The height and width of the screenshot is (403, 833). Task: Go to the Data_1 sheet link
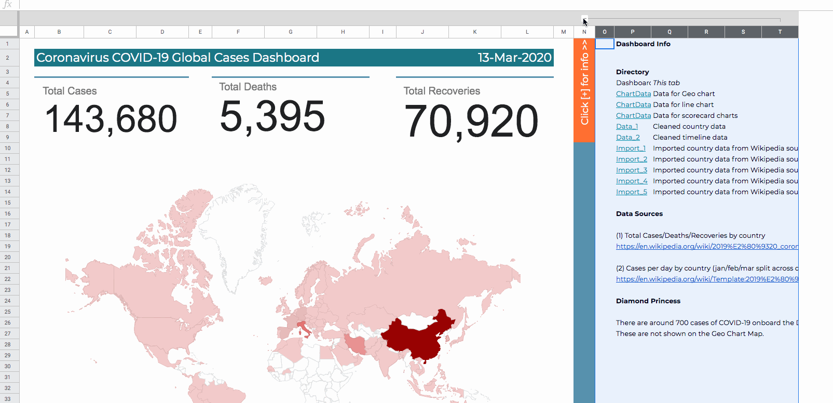pos(626,127)
